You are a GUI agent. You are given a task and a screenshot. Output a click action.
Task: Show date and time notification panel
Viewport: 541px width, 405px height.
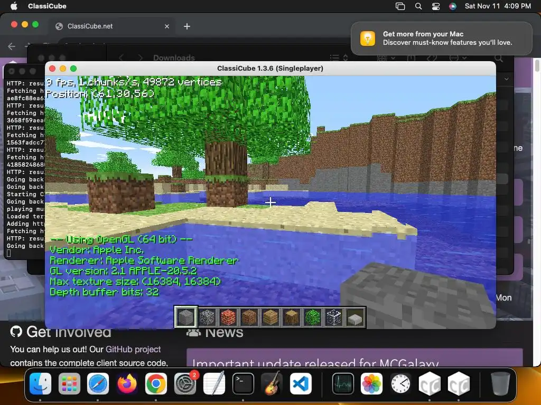click(x=498, y=6)
